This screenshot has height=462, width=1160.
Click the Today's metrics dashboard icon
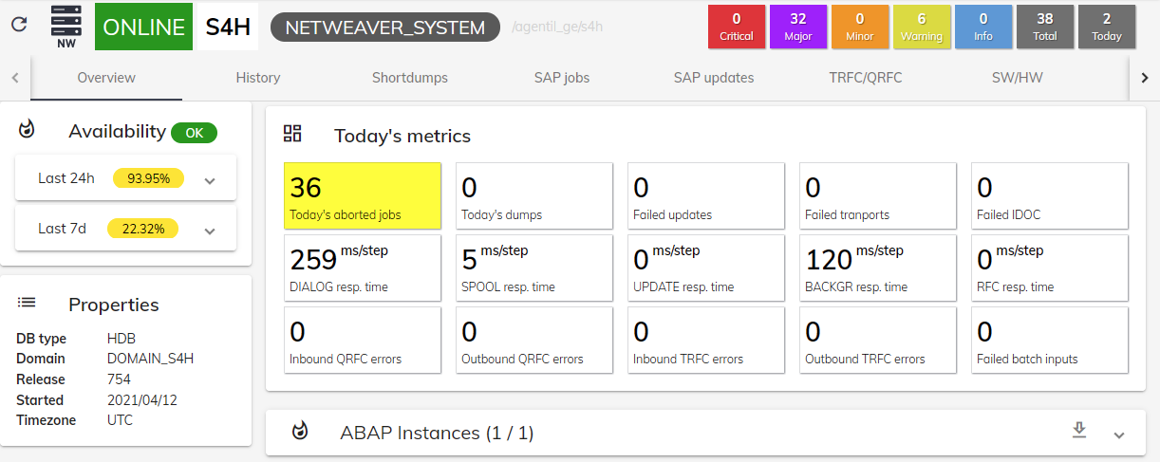coord(292,134)
